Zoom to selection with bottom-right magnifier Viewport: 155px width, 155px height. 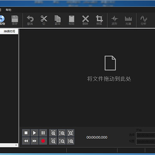tap(71, 141)
